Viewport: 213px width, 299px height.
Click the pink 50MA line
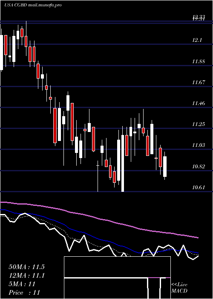click(x=99, y=219)
